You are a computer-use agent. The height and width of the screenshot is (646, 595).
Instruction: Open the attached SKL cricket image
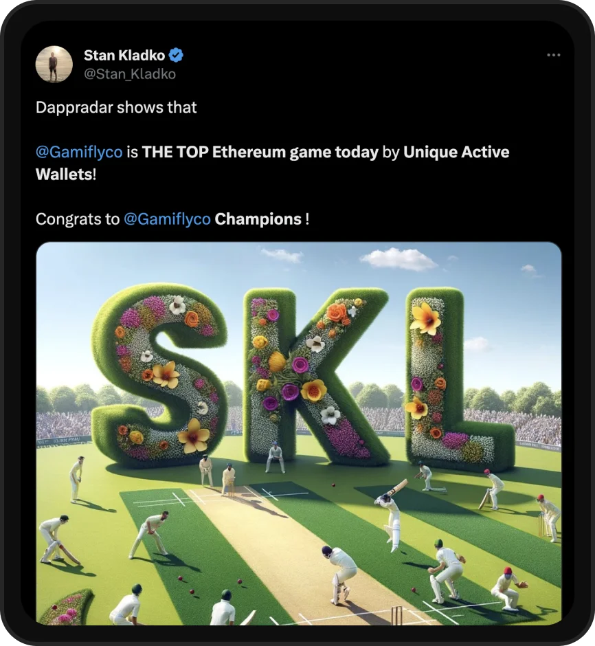pos(299,434)
